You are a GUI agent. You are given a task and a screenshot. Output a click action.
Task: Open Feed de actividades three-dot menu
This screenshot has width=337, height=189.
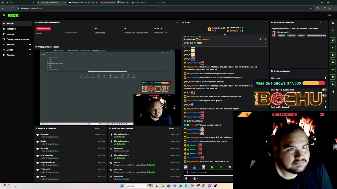[x=104, y=128]
